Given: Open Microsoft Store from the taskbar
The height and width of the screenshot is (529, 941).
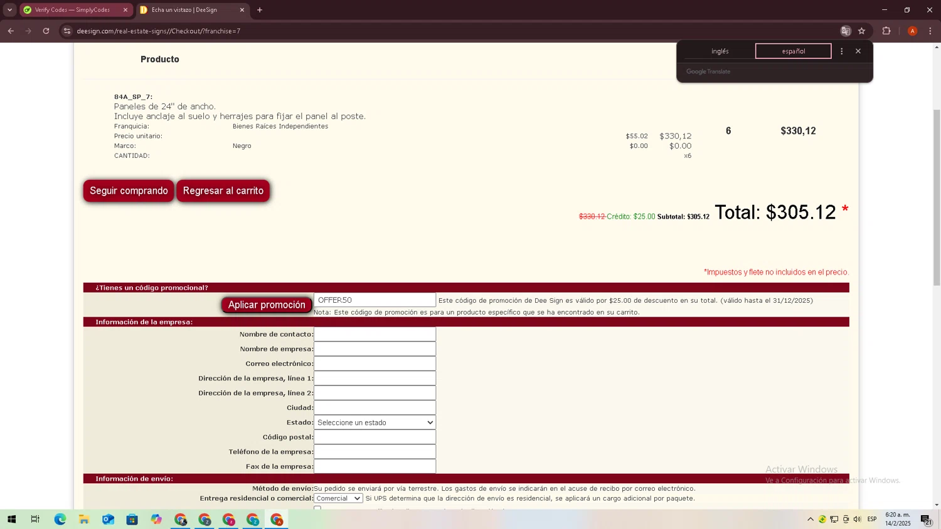Looking at the screenshot, I should pyautogui.click(x=132, y=519).
